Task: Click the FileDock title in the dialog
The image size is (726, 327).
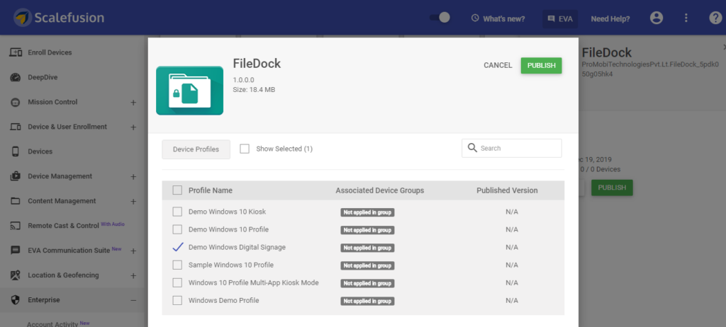Action: [x=257, y=64]
